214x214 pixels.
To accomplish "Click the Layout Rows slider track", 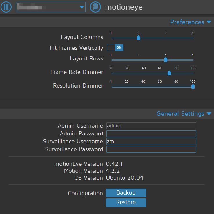I will [x=152, y=60].
